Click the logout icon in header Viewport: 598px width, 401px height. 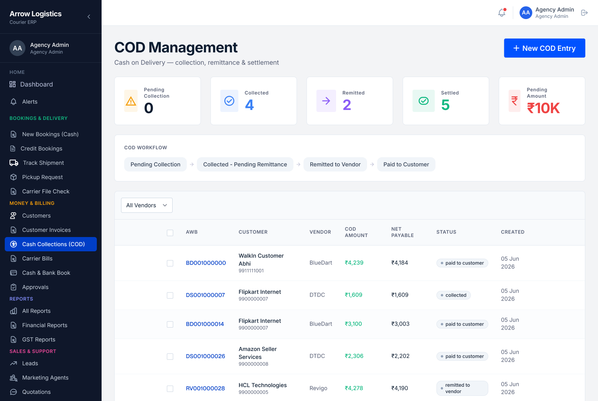584,13
